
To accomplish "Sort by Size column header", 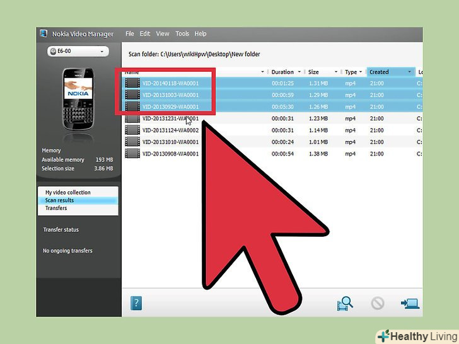I will [313, 72].
